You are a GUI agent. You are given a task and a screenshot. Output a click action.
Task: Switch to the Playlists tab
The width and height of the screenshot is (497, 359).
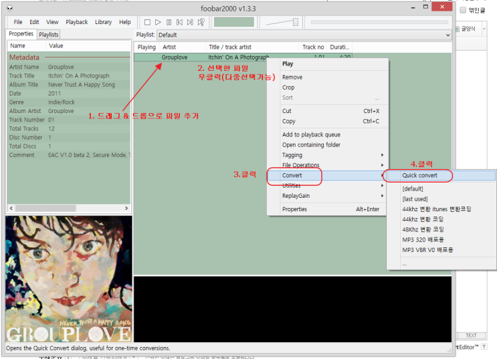pyautogui.click(x=48, y=35)
